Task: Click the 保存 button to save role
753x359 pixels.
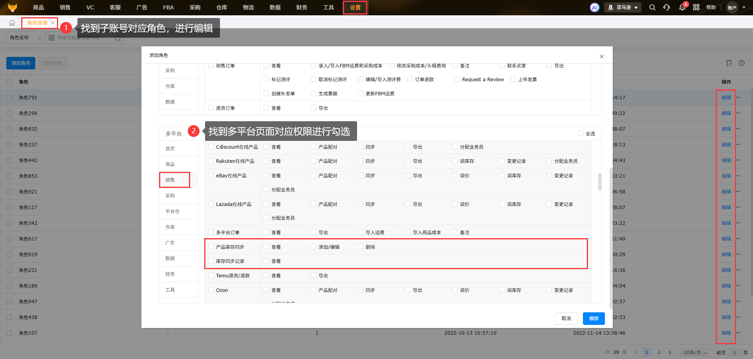Action: click(x=594, y=319)
